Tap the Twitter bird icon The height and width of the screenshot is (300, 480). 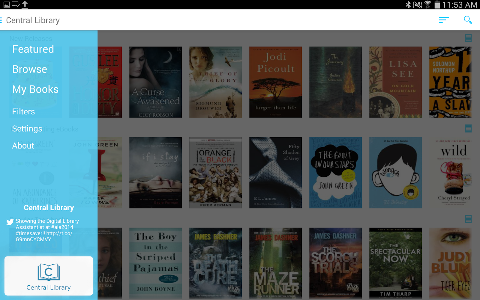[10, 222]
